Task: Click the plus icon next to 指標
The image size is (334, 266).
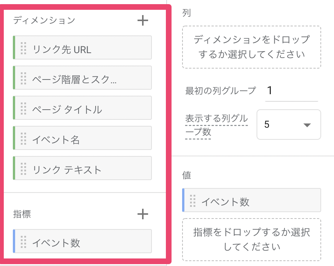Action: pos(142,214)
